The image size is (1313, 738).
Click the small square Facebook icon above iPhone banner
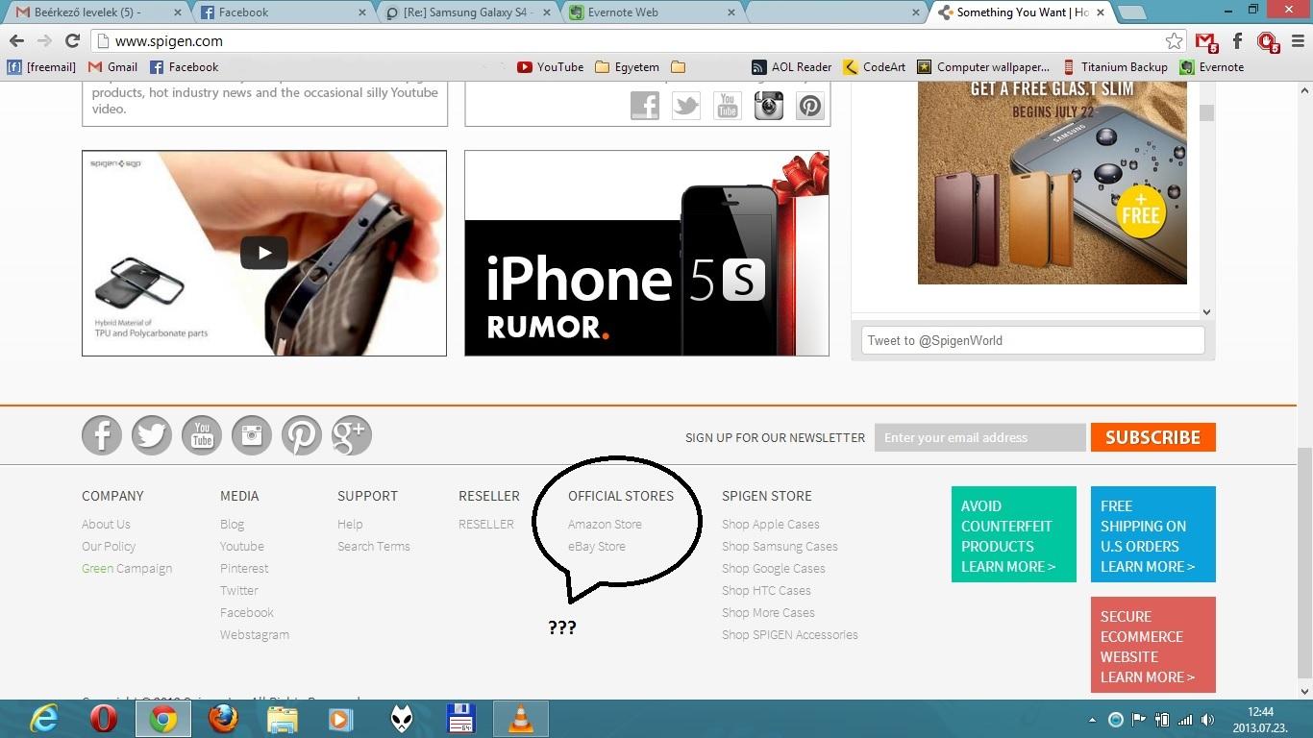[x=645, y=105]
